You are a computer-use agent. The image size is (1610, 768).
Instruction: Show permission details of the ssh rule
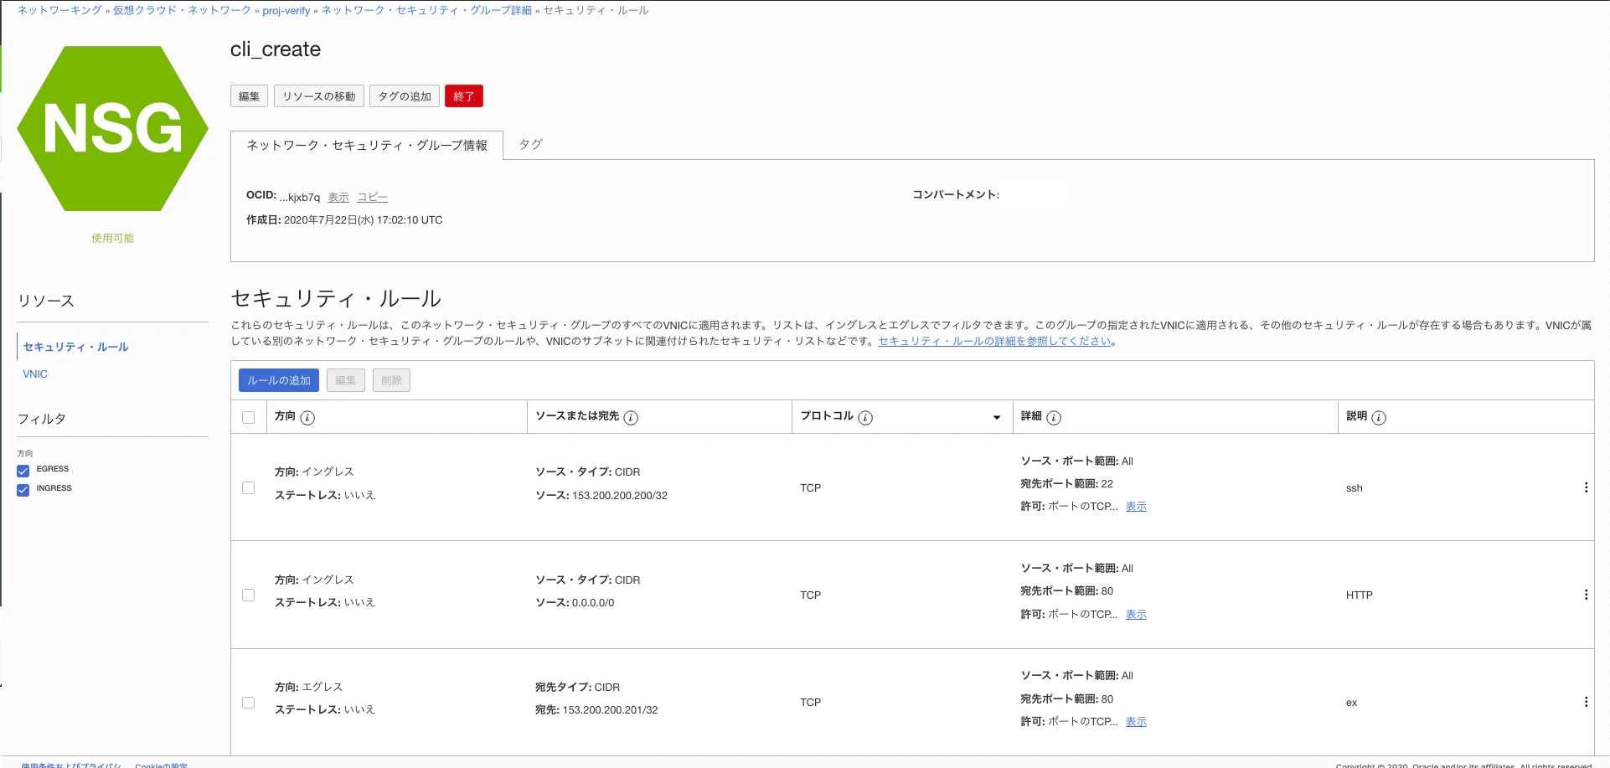click(x=1136, y=507)
